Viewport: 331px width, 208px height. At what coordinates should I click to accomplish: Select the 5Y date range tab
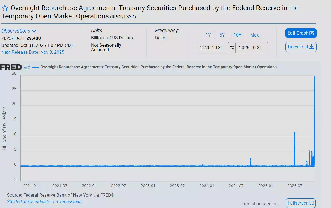pos(222,35)
